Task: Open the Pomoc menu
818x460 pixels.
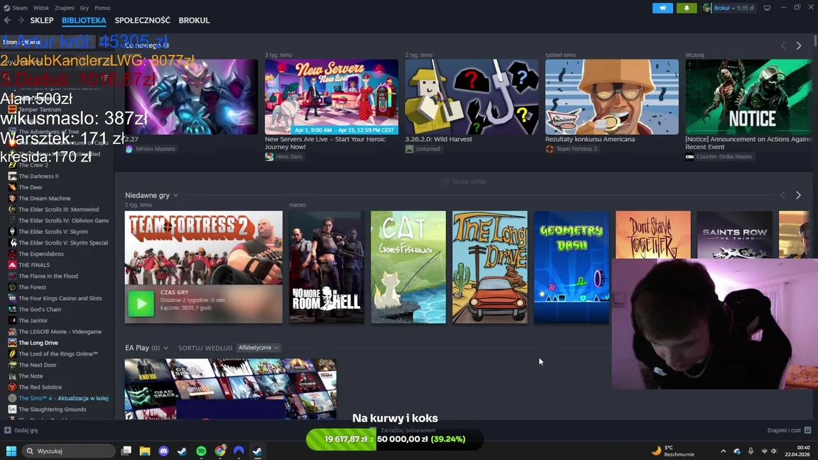Action: click(103, 8)
